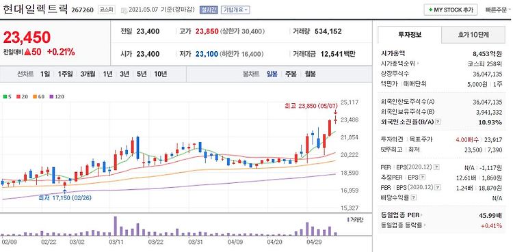Select 1일 line chart period
The height and width of the screenshot is (252, 513).
pyautogui.click(x=45, y=74)
